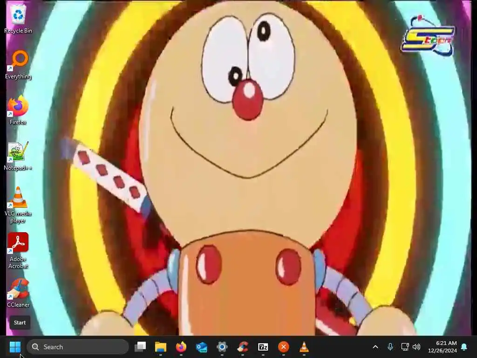The image size is (477, 358).
Task: Open VLC cone icon in taskbar
Action: click(x=304, y=347)
